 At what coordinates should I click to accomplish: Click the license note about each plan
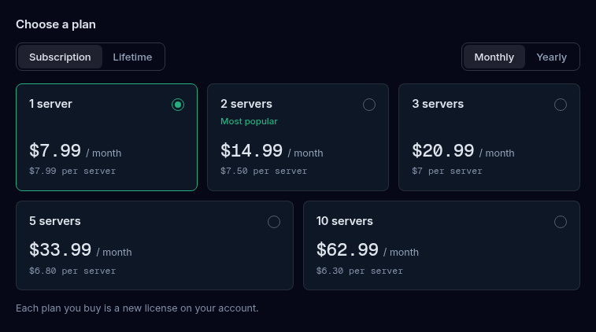coord(137,308)
